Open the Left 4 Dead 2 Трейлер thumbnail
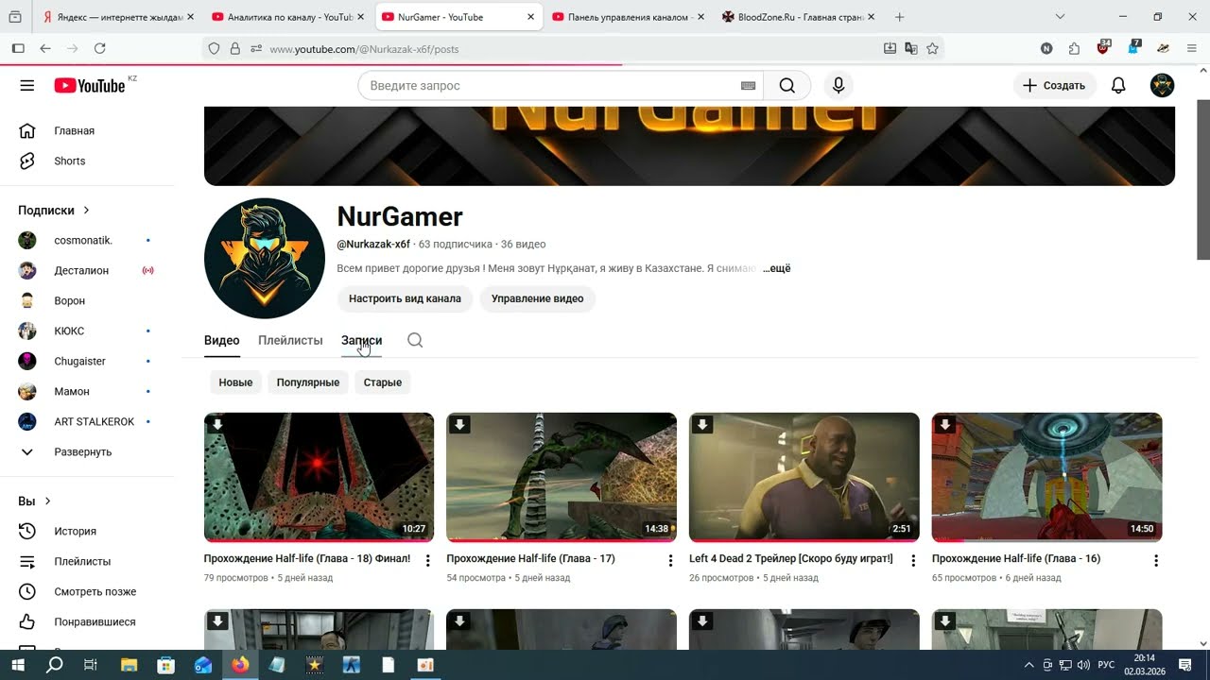The image size is (1210, 680). pos(804,477)
